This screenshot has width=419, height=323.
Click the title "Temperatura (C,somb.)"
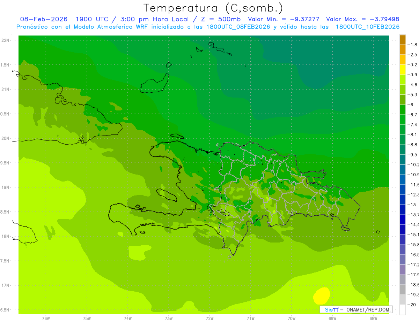coord(213,8)
